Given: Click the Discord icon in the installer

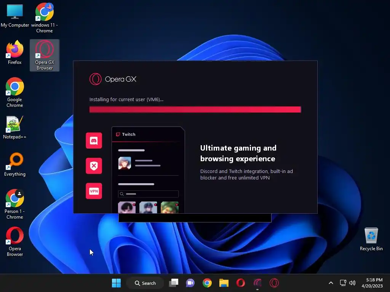Looking at the screenshot, I should [94, 141].
